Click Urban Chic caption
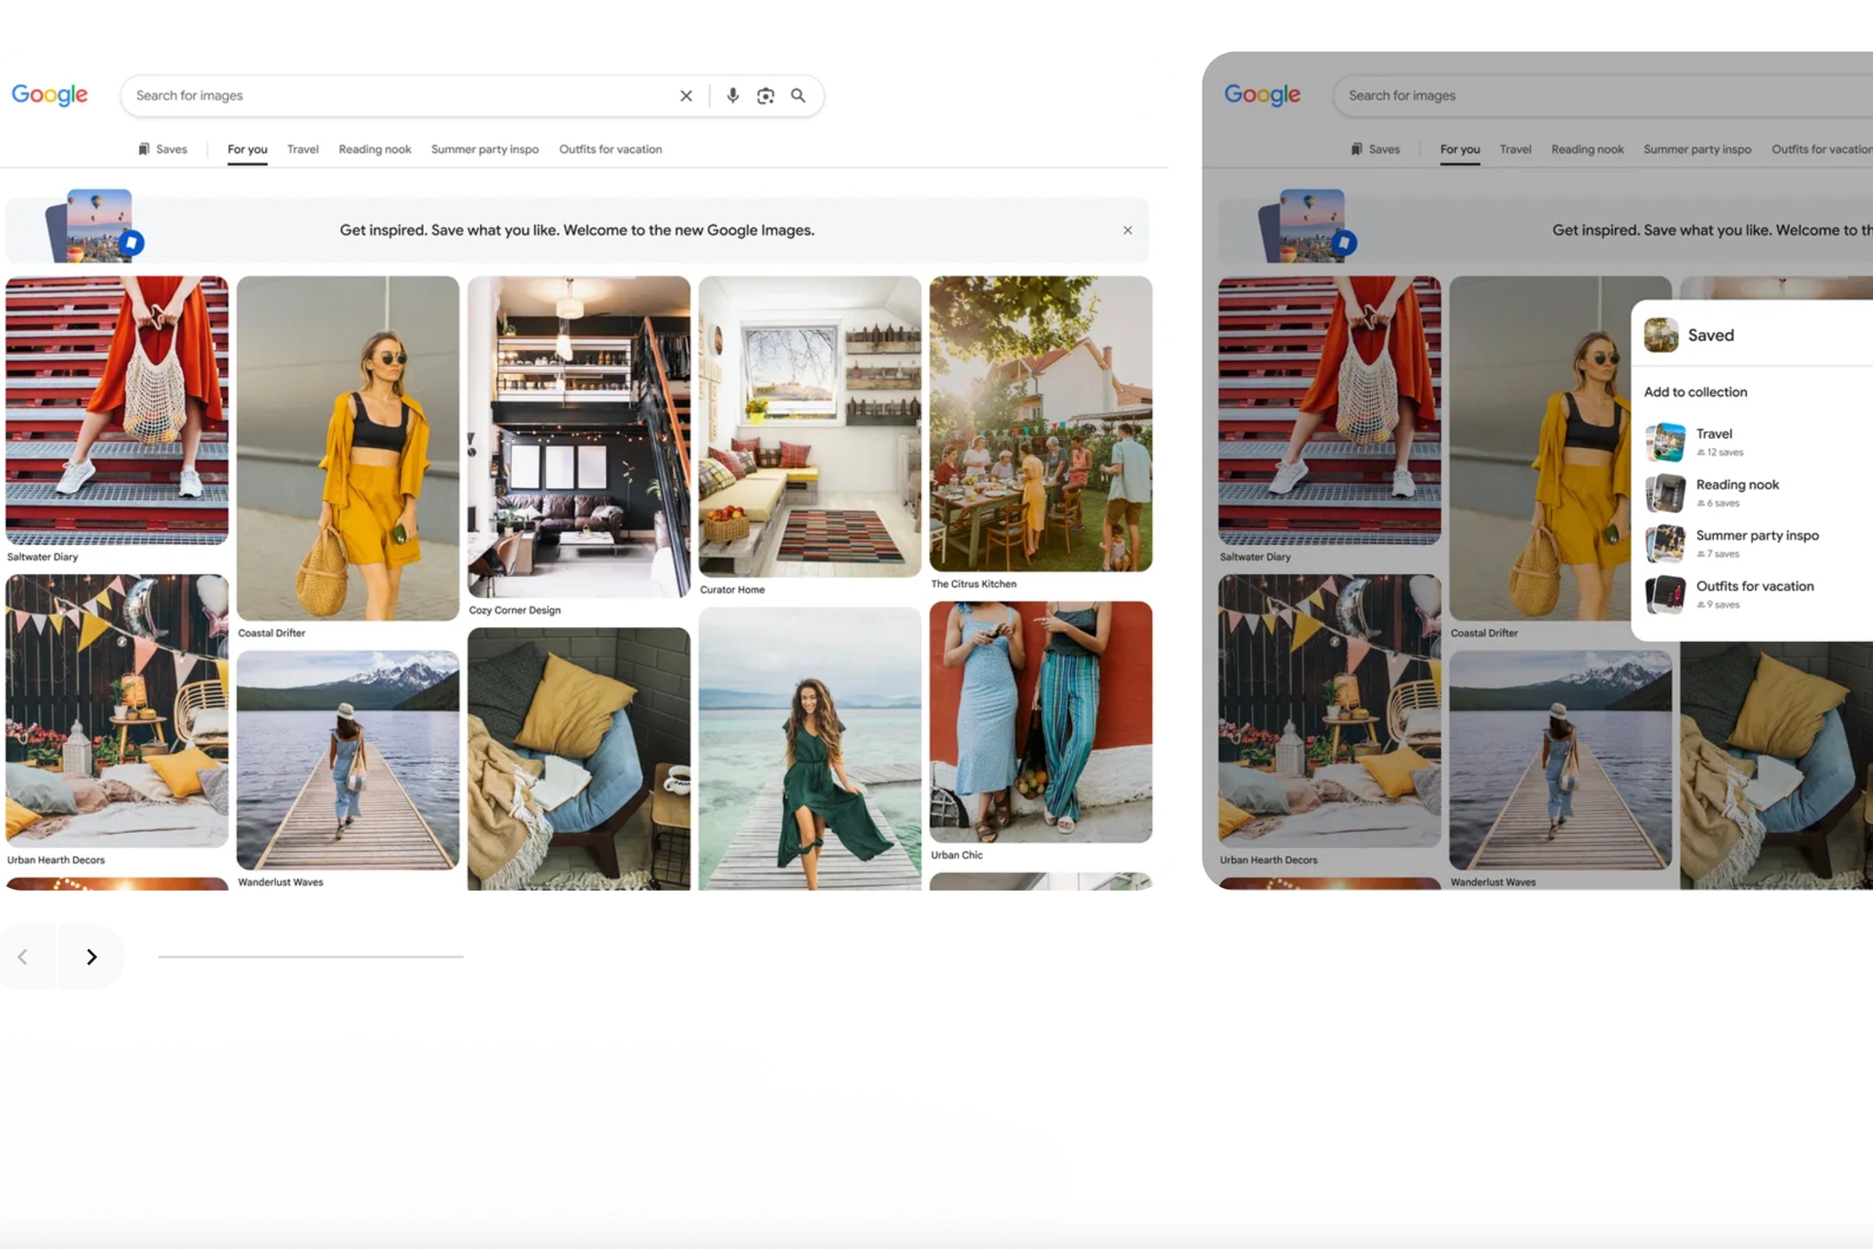 pos(957,855)
